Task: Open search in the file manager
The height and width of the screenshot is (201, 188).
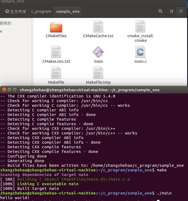Action: pos(161,11)
